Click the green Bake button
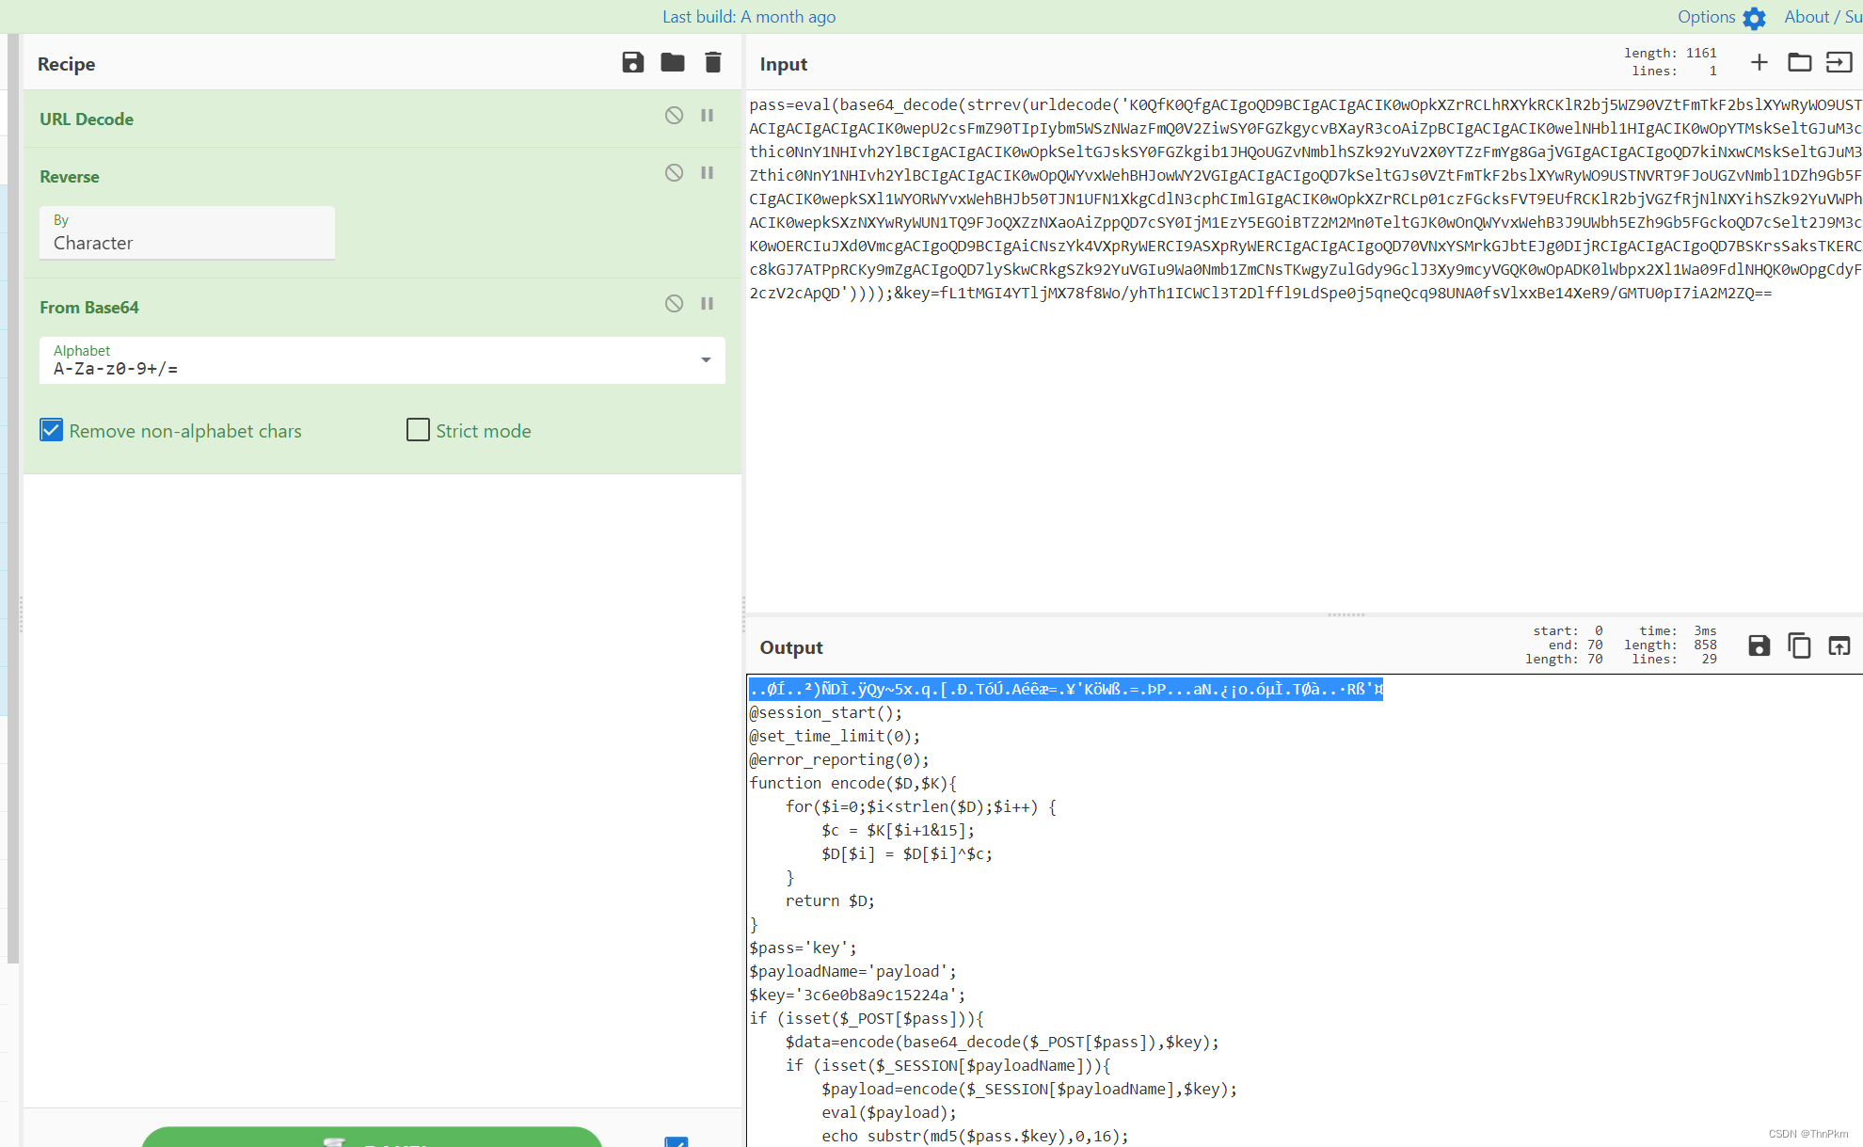 tap(372, 1137)
